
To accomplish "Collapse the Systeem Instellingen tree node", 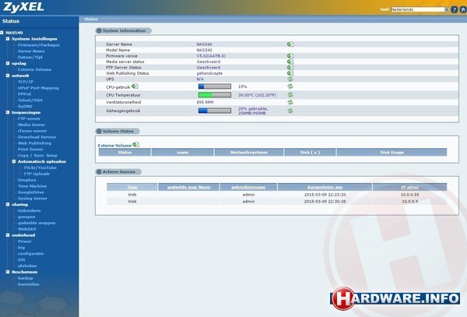I will tap(8, 38).
